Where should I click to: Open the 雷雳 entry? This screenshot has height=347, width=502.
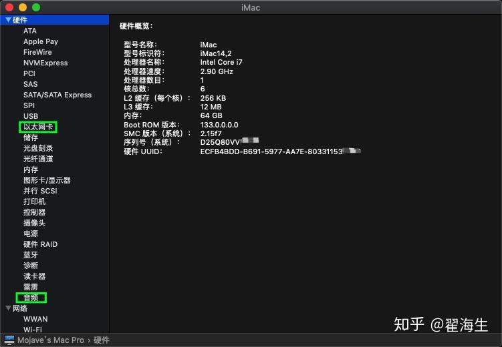(31, 287)
